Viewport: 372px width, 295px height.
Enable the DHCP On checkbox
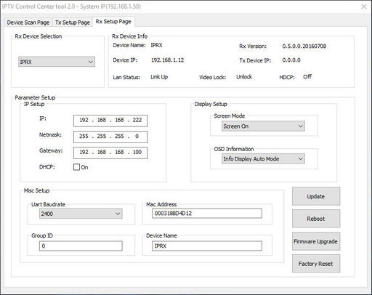[x=76, y=167]
